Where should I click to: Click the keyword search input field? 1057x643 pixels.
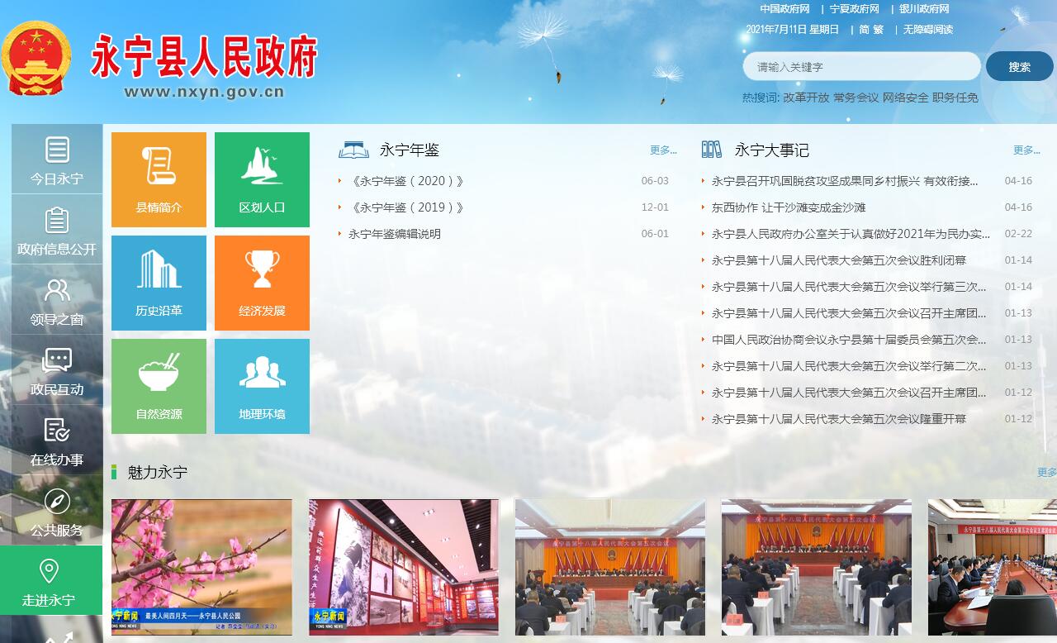tap(861, 67)
